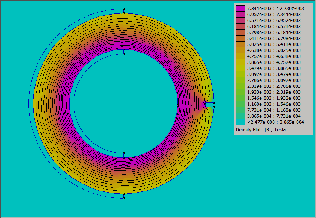Click the legend text '1.546e-003 : 1.933e-003'
The image size is (316, 218).
click(x=273, y=98)
